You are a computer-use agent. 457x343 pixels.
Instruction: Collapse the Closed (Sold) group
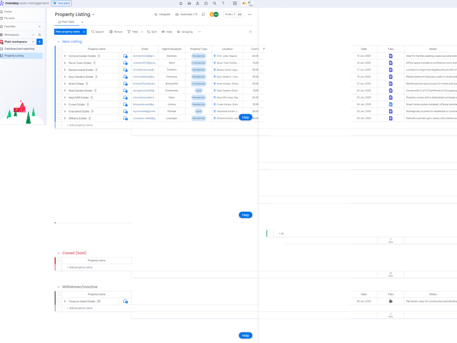(x=58, y=253)
